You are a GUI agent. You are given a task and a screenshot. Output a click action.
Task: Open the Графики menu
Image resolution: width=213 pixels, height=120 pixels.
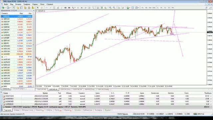click(x=27, y=4)
